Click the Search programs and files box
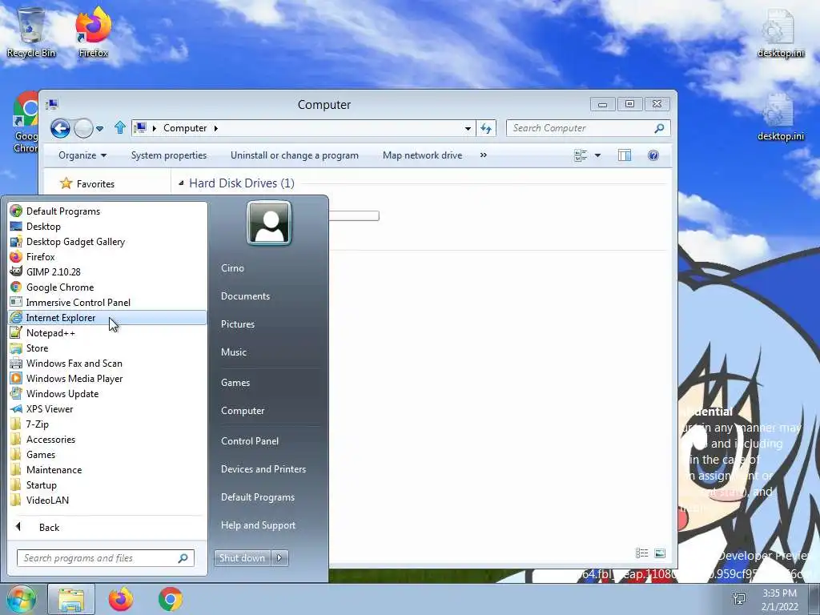Screen dimensions: 820x615 pyautogui.click(x=105, y=558)
